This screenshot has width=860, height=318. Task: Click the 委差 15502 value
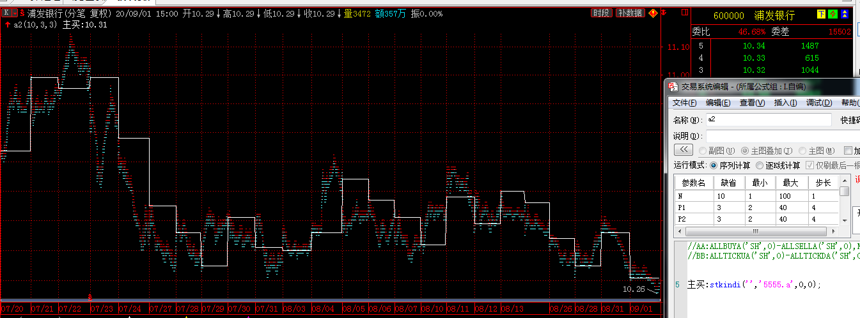[x=839, y=31]
